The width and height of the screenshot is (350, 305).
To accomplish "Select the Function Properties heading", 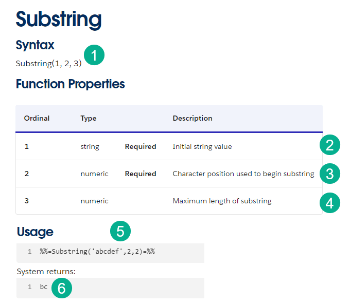I will pyautogui.click(x=70, y=84).
